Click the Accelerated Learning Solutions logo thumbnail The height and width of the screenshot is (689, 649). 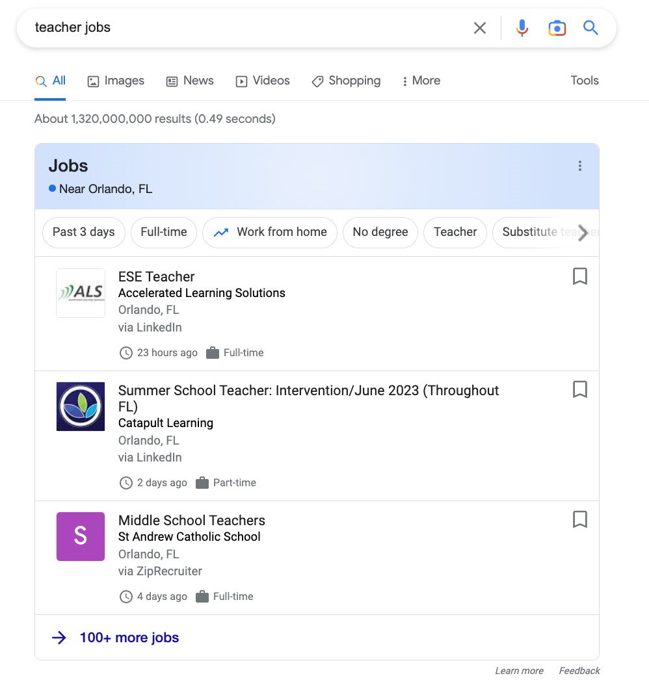[81, 292]
